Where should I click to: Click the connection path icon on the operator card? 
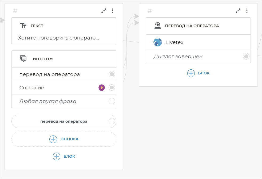click(x=238, y=11)
